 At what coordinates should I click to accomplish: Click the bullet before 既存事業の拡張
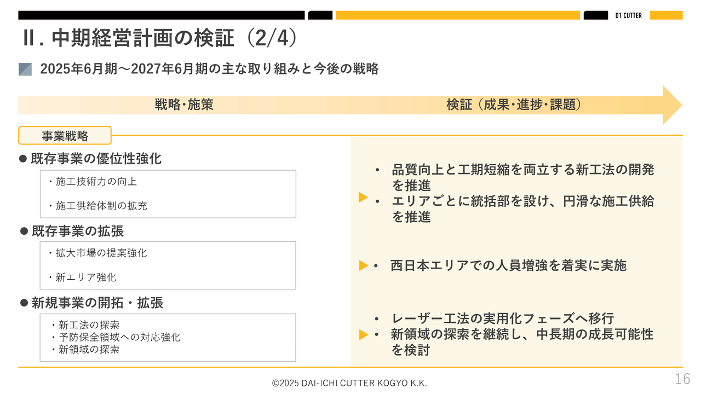point(24,231)
